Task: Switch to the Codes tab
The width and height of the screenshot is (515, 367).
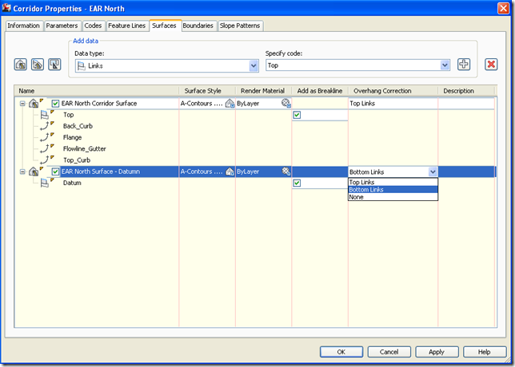Action: point(93,26)
